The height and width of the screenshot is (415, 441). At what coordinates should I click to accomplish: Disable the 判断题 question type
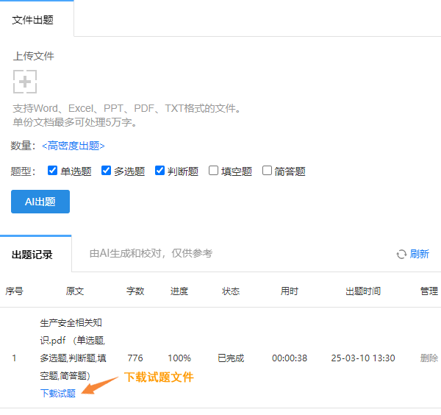point(160,171)
